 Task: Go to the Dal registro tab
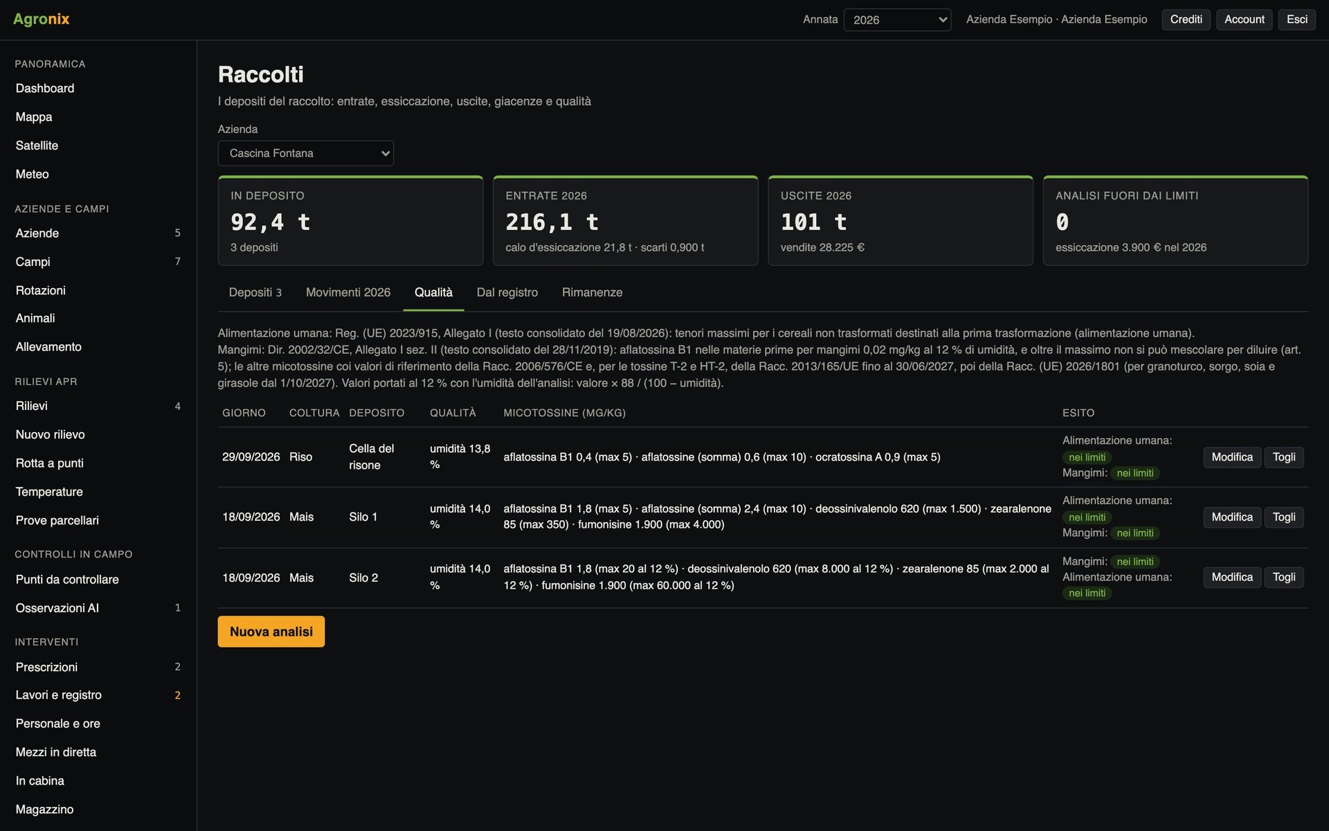pos(507,292)
